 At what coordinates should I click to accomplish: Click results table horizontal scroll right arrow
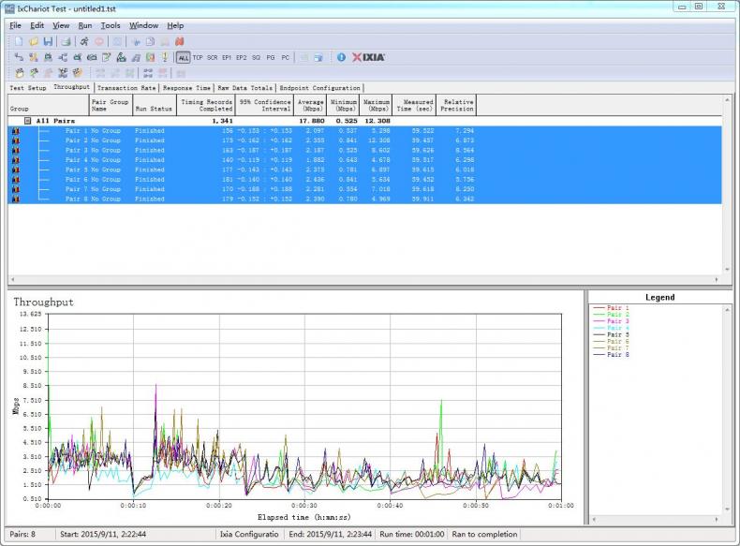pyautogui.click(x=717, y=279)
